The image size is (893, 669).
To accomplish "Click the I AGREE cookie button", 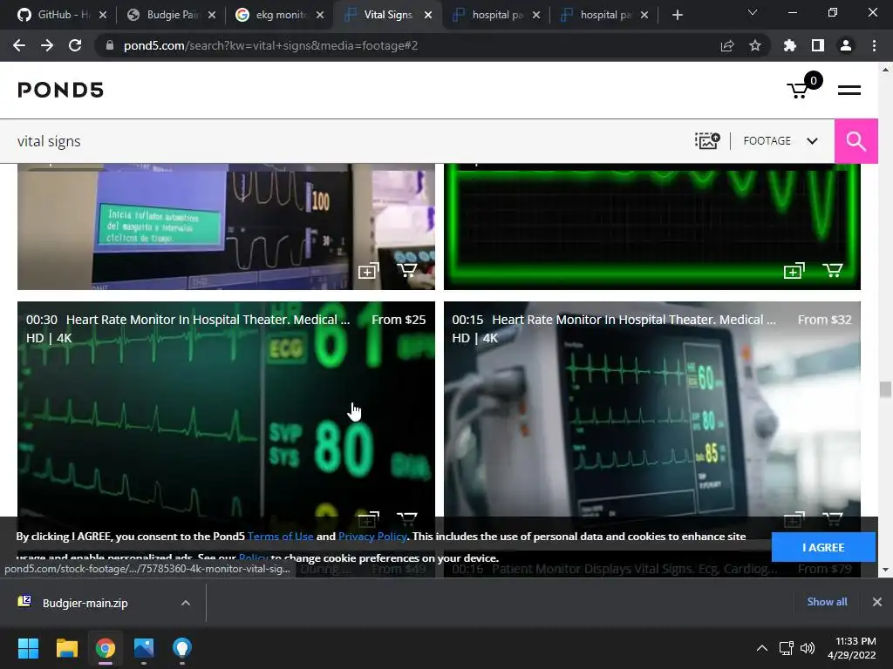I will [823, 547].
